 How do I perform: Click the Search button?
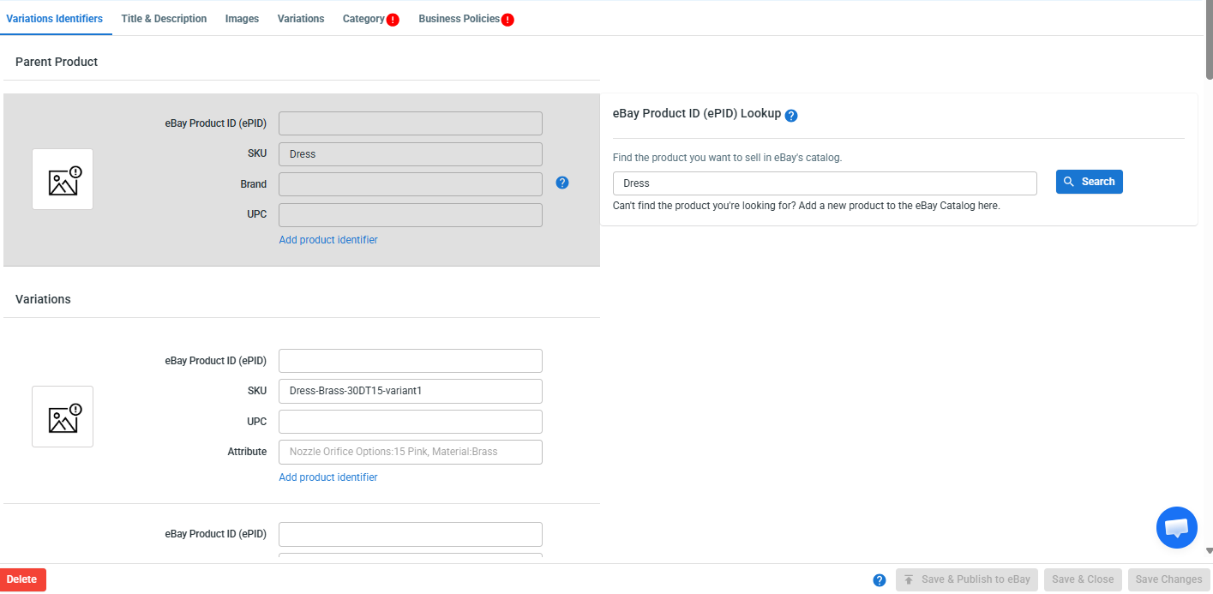pyautogui.click(x=1090, y=182)
